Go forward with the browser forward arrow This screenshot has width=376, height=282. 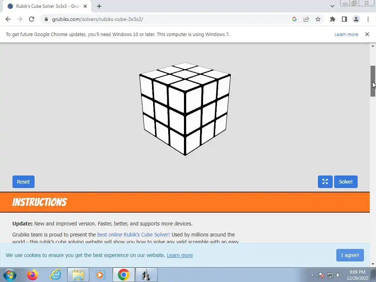(x=20, y=19)
